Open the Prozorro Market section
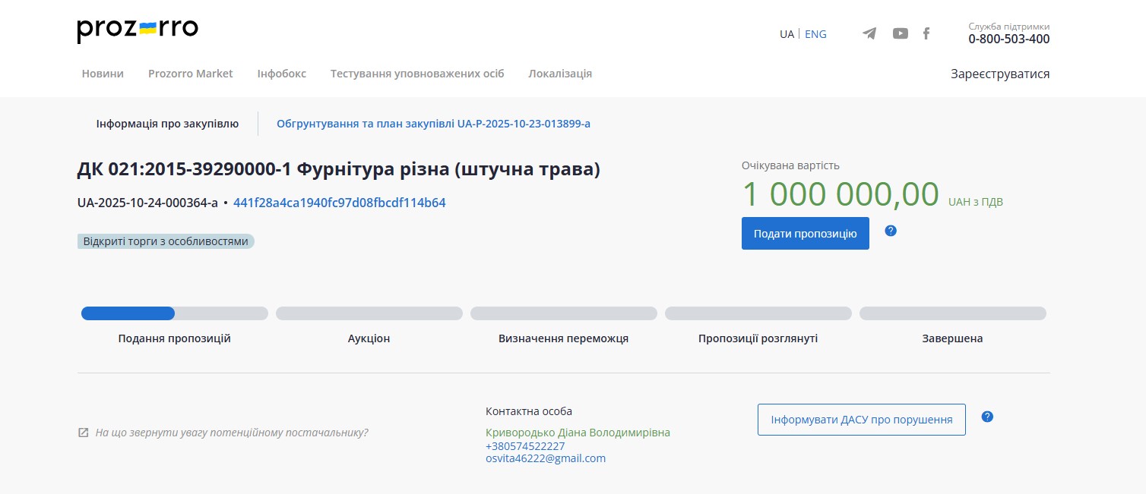The width and height of the screenshot is (1146, 494). tap(190, 74)
